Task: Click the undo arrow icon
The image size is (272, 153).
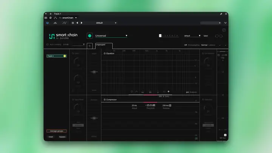Action: [217, 36]
